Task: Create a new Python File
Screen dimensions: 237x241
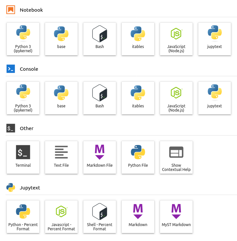Action: [x=138, y=157]
